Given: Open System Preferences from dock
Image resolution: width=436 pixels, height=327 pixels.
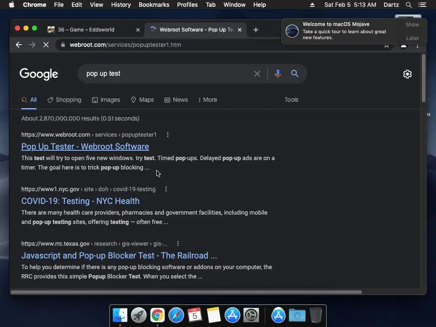Looking at the screenshot, I should tap(251, 316).
